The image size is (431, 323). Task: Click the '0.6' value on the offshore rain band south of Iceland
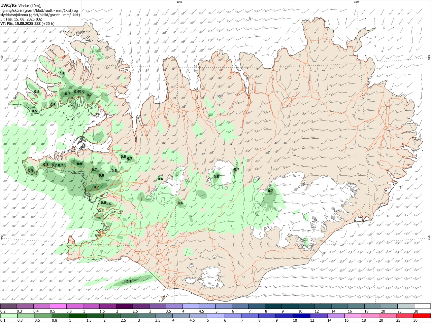(x=129, y=282)
